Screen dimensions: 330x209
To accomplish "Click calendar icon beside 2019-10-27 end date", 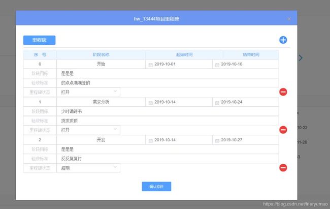I will pos(217,141).
